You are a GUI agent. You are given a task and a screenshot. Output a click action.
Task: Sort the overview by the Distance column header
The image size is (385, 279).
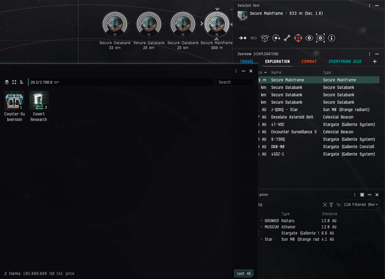tap(261, 72)
